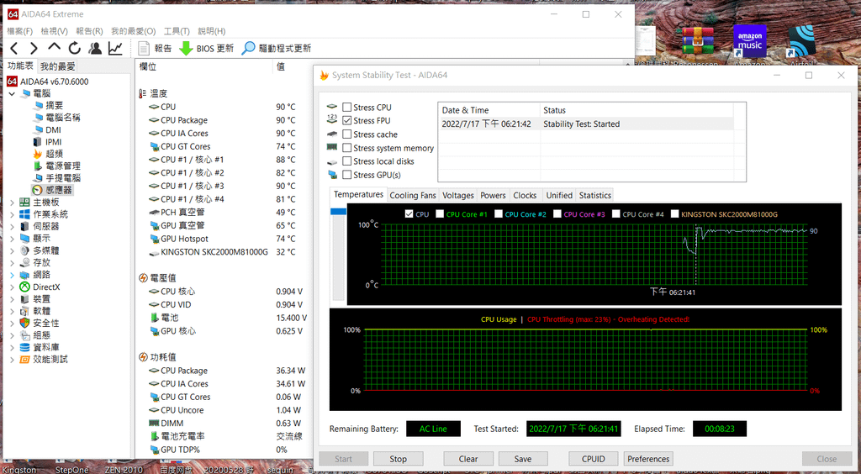Check KINGSTON SKC2000M81000G graph checkbox

[675, 214]
